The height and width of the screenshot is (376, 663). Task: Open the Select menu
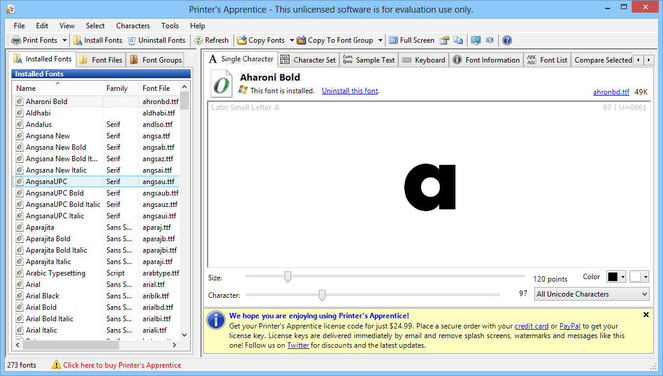95,26
